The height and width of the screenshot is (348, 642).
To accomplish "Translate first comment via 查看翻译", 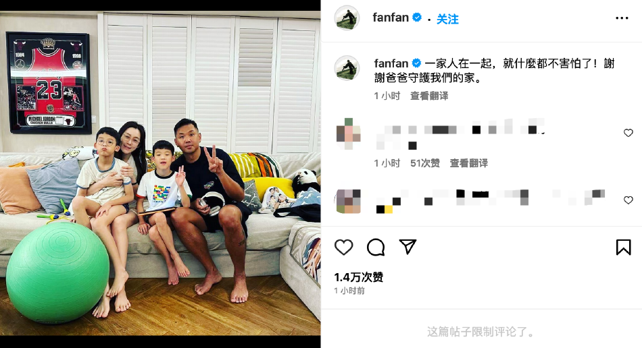I will (x=469, y=163).
